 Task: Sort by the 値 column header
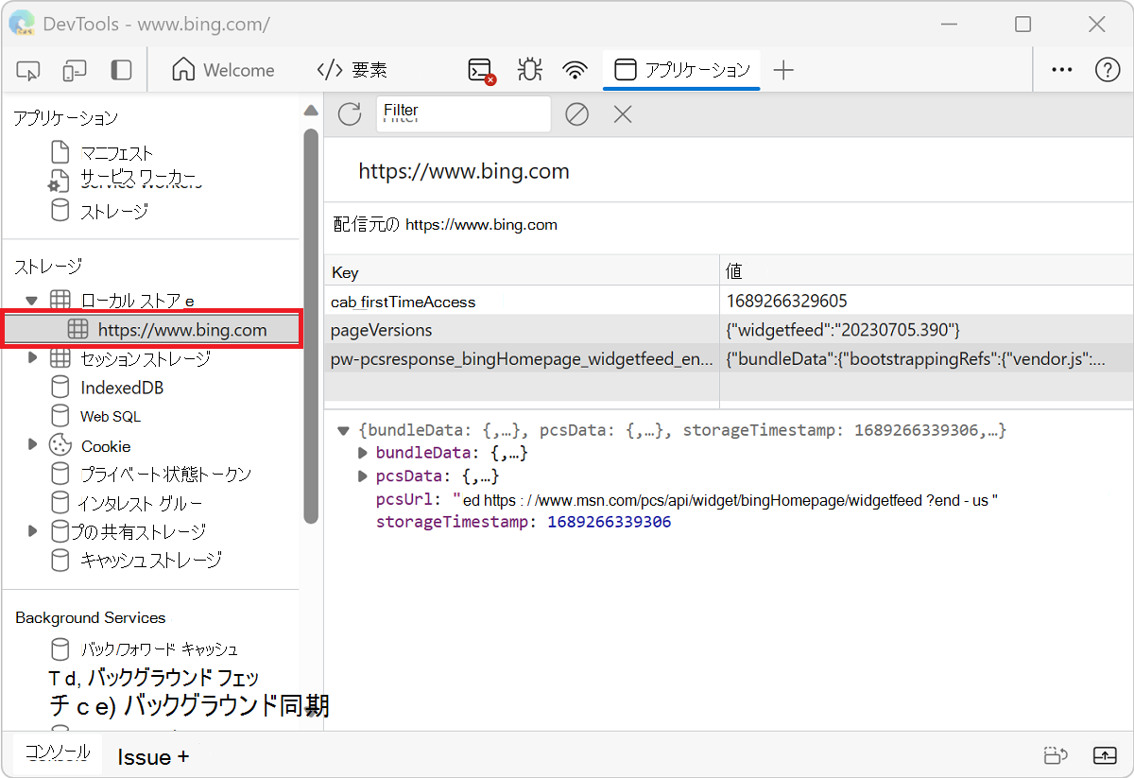(x=926, y=271)
